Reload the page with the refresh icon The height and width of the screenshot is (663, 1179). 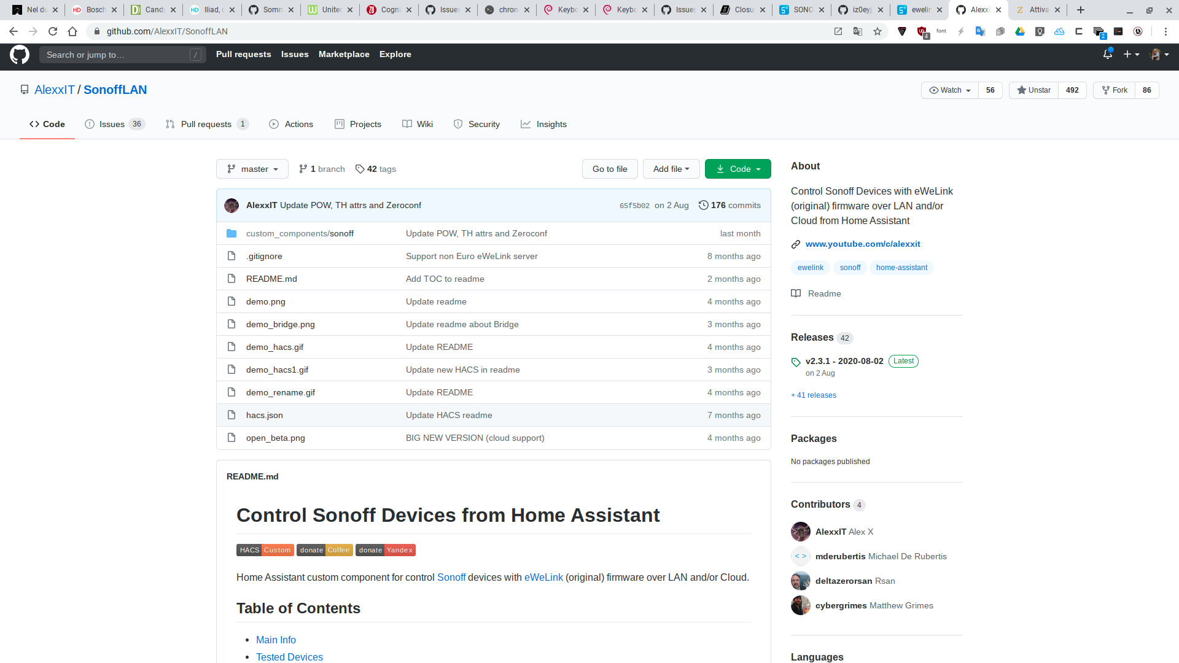[x=53, y=31]
